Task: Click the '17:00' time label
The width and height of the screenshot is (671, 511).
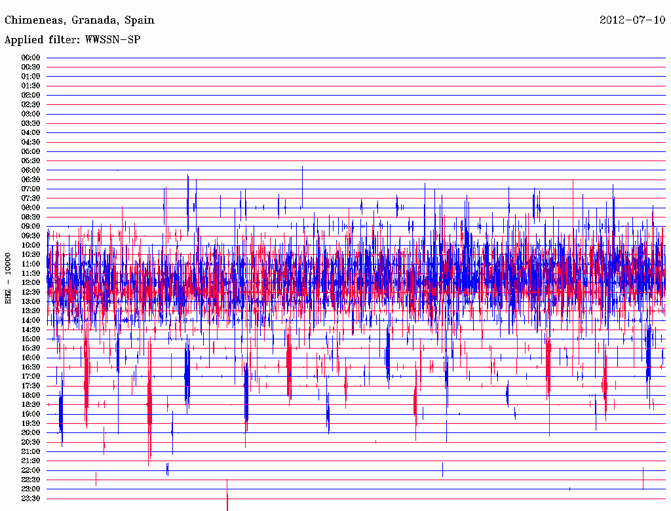Action: point(30,377)
